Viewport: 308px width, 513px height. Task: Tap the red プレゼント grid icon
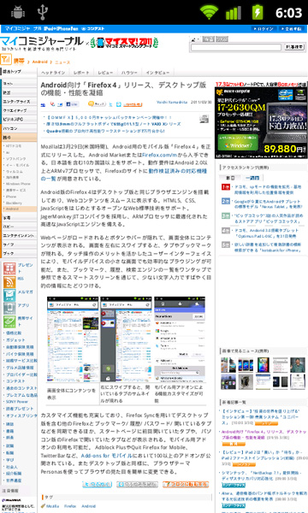pos(9,268)
